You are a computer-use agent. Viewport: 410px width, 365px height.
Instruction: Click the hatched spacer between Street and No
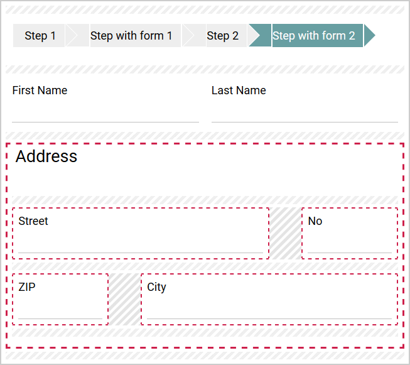point(285,233)
